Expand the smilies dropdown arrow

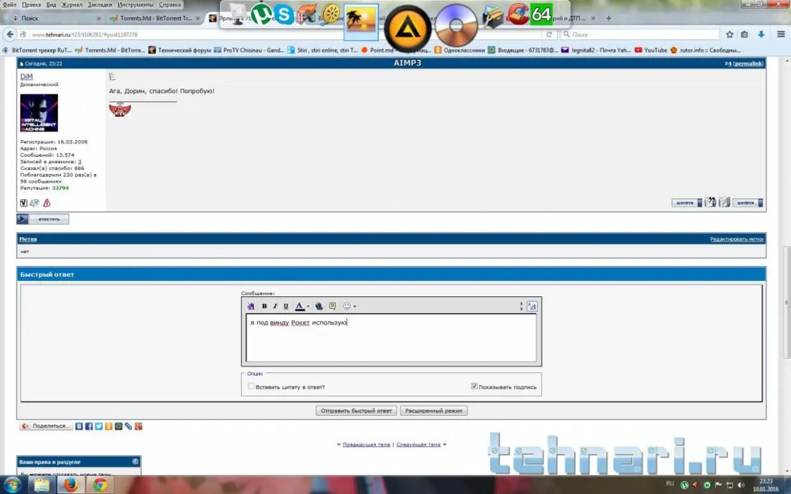tap(355, 307)
